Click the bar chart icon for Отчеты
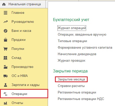This screenshot has height=106, width=115. coord(6,103)
